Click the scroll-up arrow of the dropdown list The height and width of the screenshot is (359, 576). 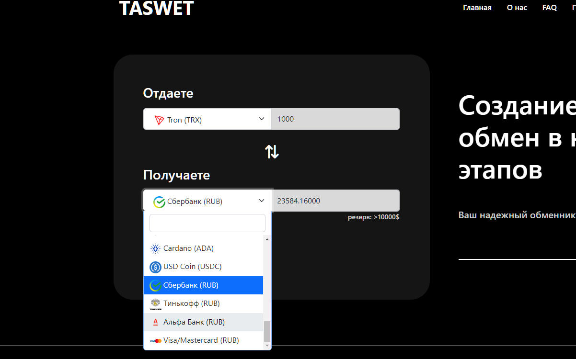tap(267, 239)
